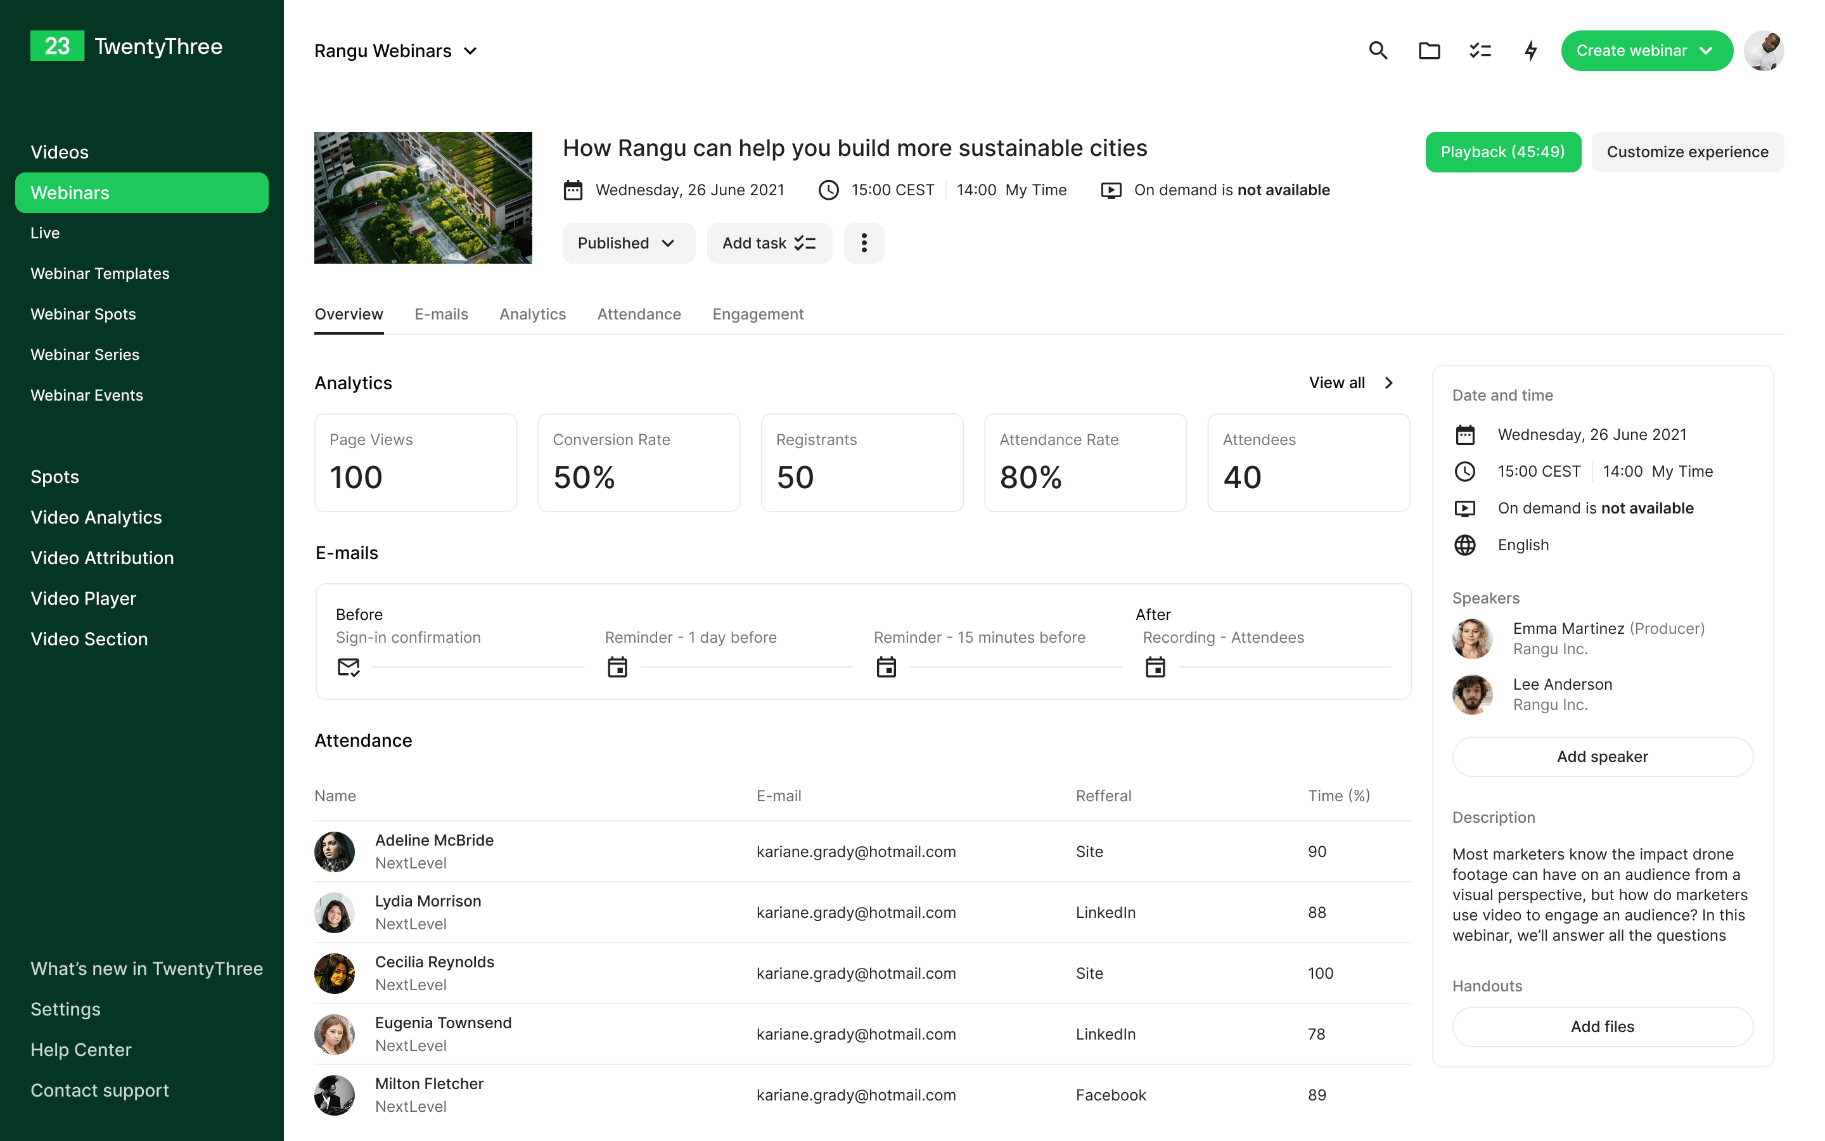Click the header clock icon beside 15:00 CEST
The width and height of the screenshot is (1825, 1141).
coord(829,190)
